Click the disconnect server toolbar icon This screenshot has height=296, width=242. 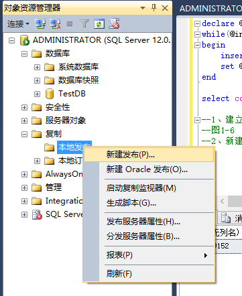click(x=55, y=24)
